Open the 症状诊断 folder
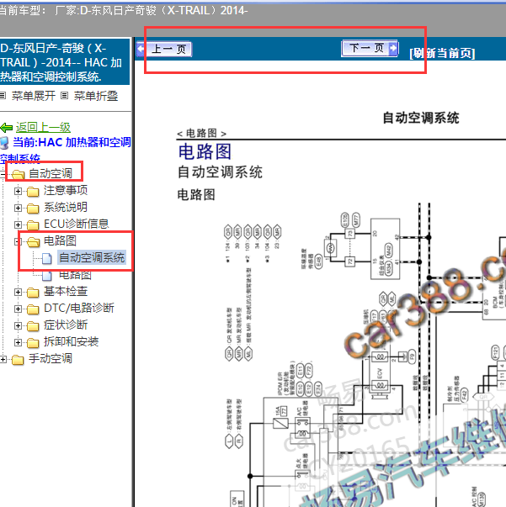Viewport: 506px width, 507px height. (x=66, y=325)
